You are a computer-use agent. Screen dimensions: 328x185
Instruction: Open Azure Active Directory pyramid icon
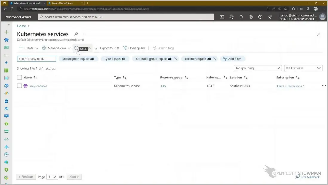[x=7, y=147]
